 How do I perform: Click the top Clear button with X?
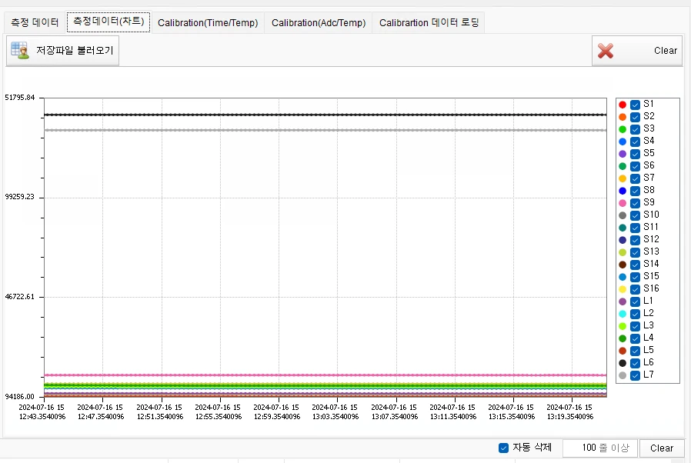click(637, 51)
